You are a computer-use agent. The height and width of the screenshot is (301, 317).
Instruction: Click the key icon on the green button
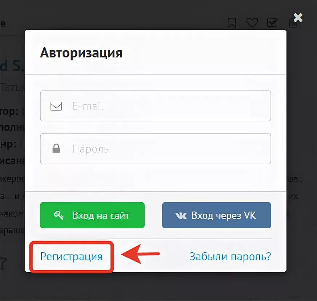[x=59, y=215]
